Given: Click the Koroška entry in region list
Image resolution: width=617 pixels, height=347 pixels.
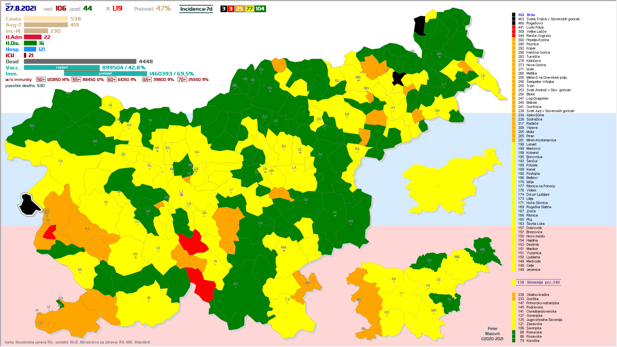Looking at the screenshot, I should pos(533,341).
